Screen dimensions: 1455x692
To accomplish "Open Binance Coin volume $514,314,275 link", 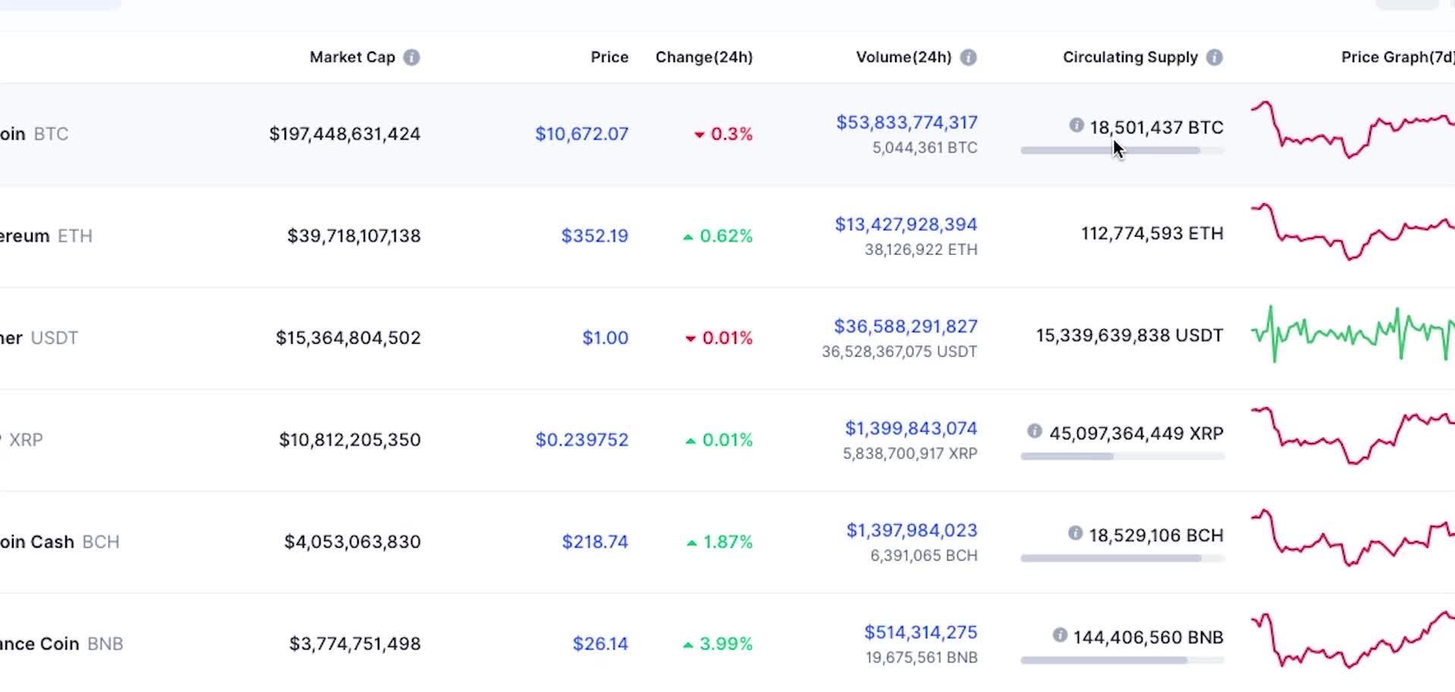I will tap(920, 633).
